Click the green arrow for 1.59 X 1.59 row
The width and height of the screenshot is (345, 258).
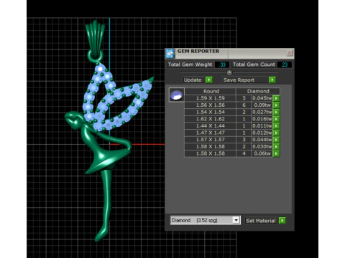point(276,98)
